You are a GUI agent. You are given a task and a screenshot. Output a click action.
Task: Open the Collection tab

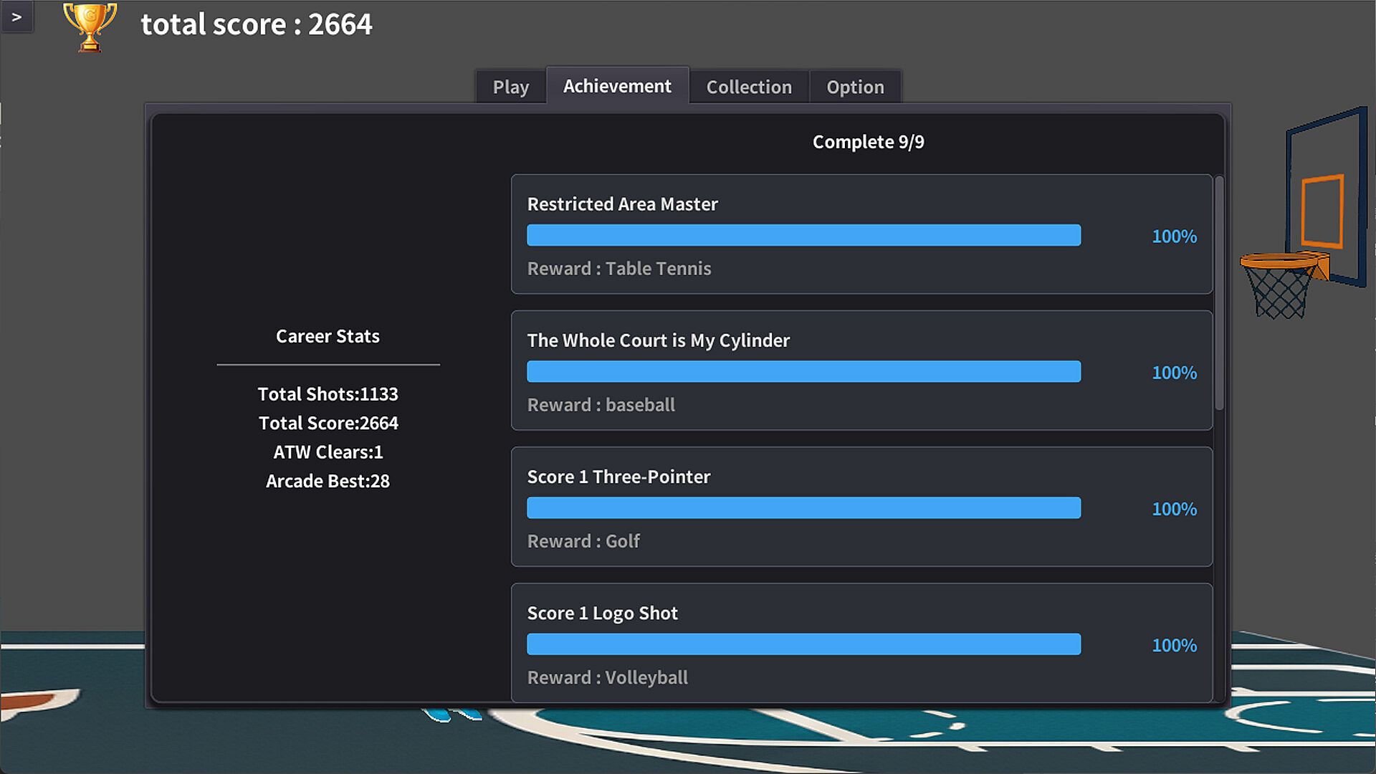click(749, 87)
